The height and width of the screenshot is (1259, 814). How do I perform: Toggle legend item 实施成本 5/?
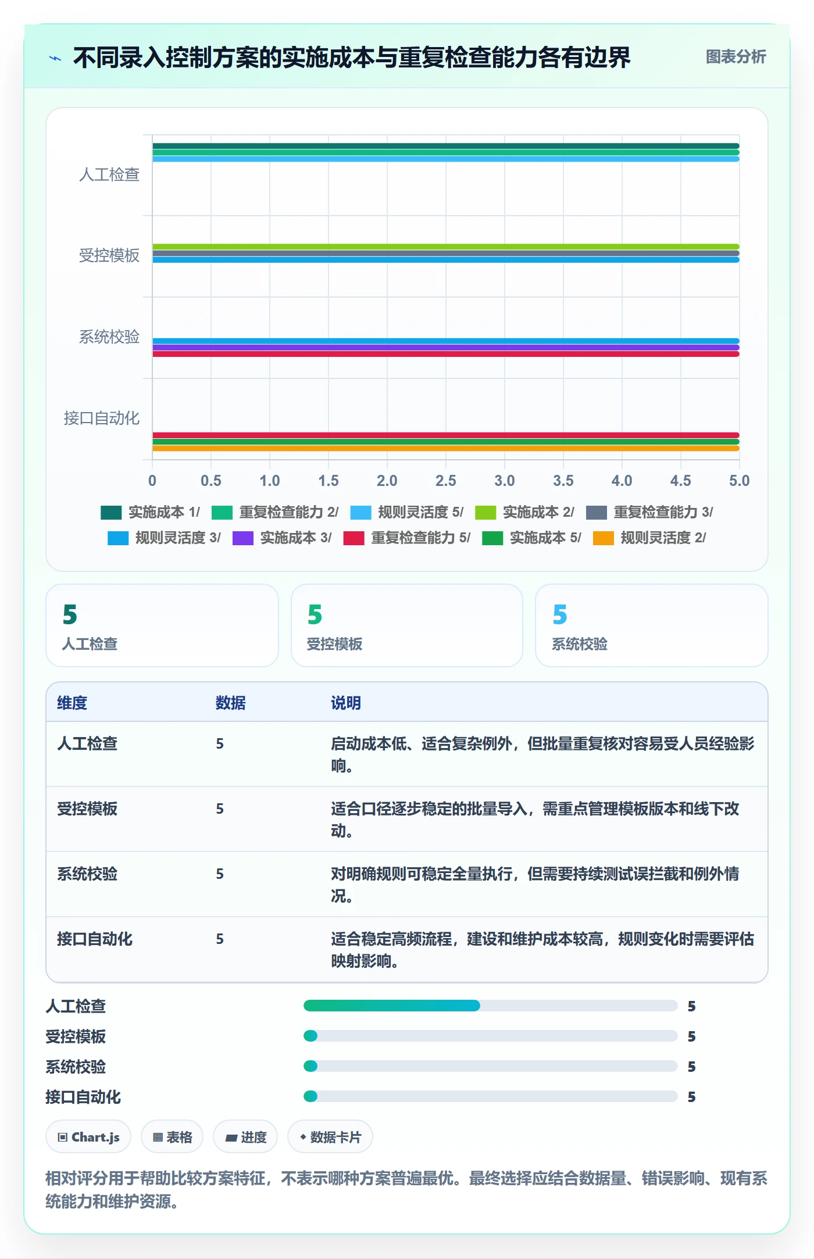coord(531,538)
